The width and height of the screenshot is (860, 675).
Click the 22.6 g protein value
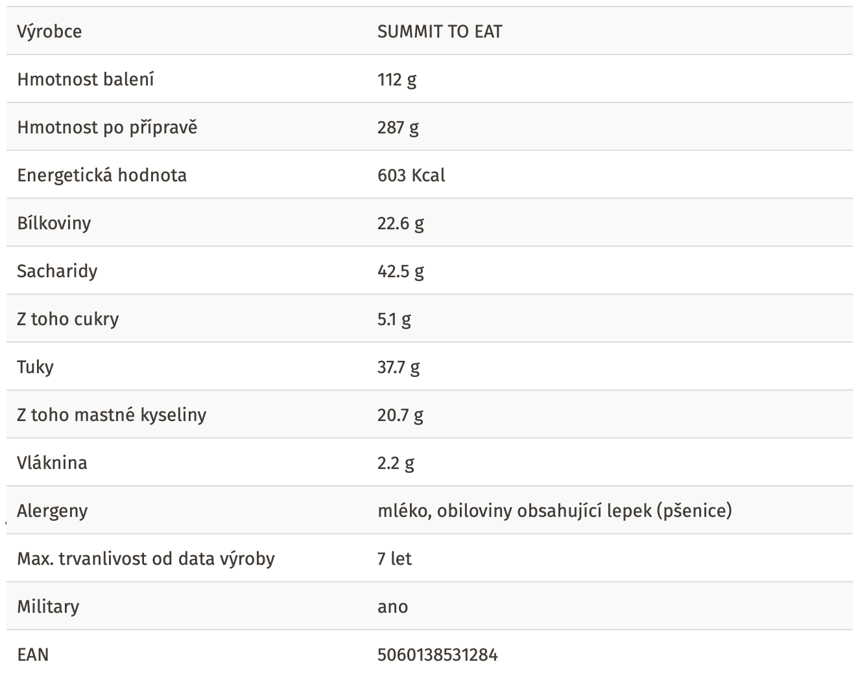pos(401,223)
